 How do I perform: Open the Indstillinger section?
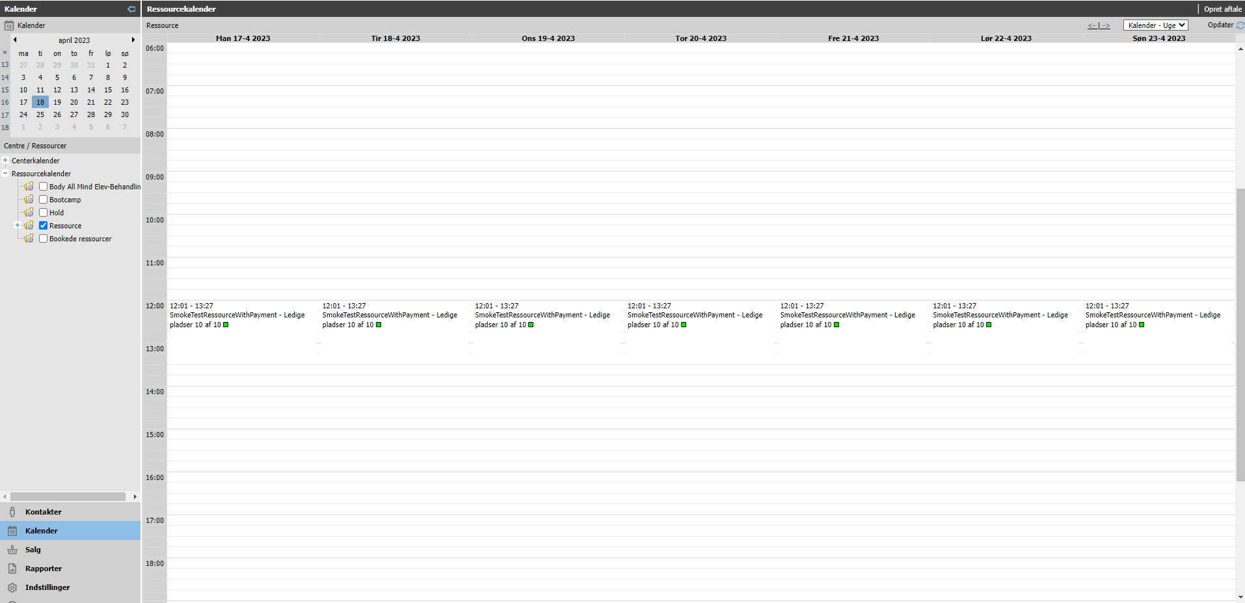tap(70, 587)
